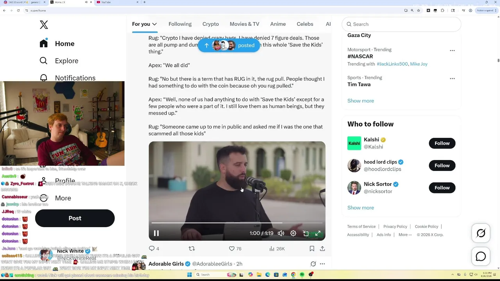
Task: Open the #JackLinks500 hashtag link
Action: click(x=392, y=64)
